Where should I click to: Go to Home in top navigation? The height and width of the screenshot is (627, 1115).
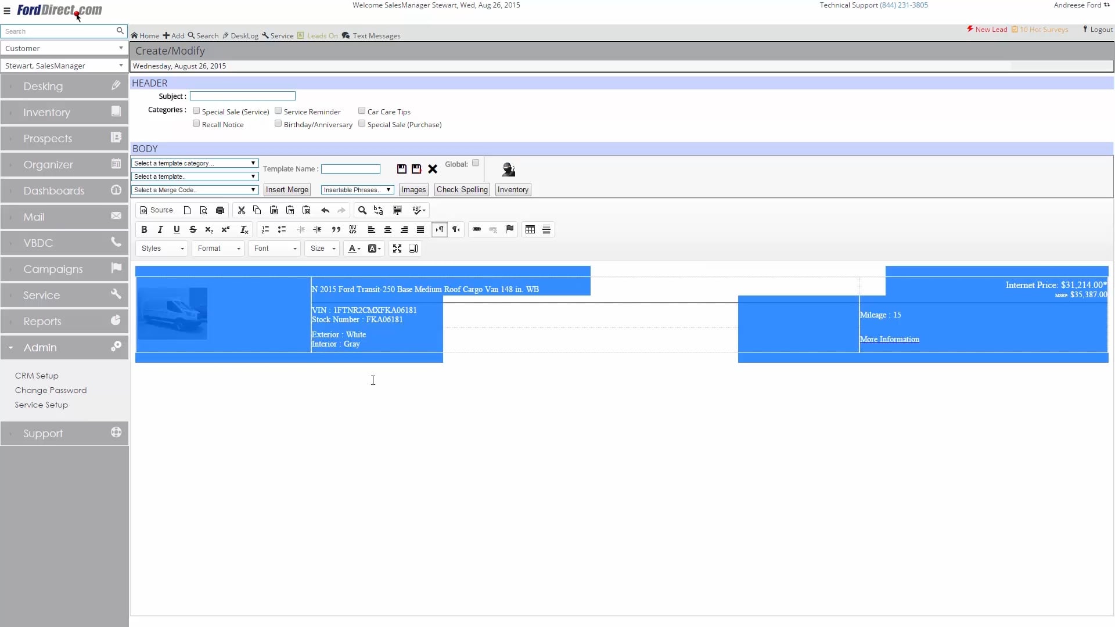(145, 35)
